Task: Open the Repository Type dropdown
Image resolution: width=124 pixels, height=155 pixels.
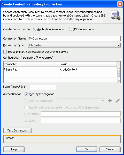Action: 74,45
